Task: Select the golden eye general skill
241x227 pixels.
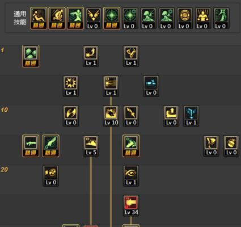Action: (x=185, y=18)
